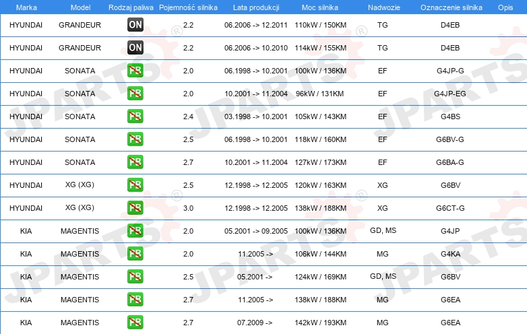Click the Moc silnika column header
527x334 pixels.
[320, 7]
